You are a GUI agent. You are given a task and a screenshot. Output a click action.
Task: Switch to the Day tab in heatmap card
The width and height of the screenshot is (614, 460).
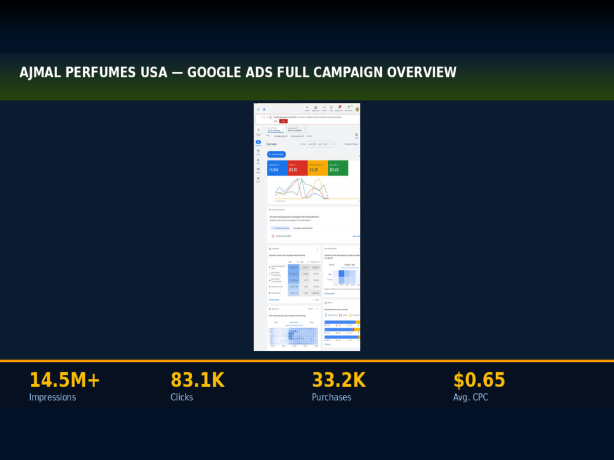(276, 323)
